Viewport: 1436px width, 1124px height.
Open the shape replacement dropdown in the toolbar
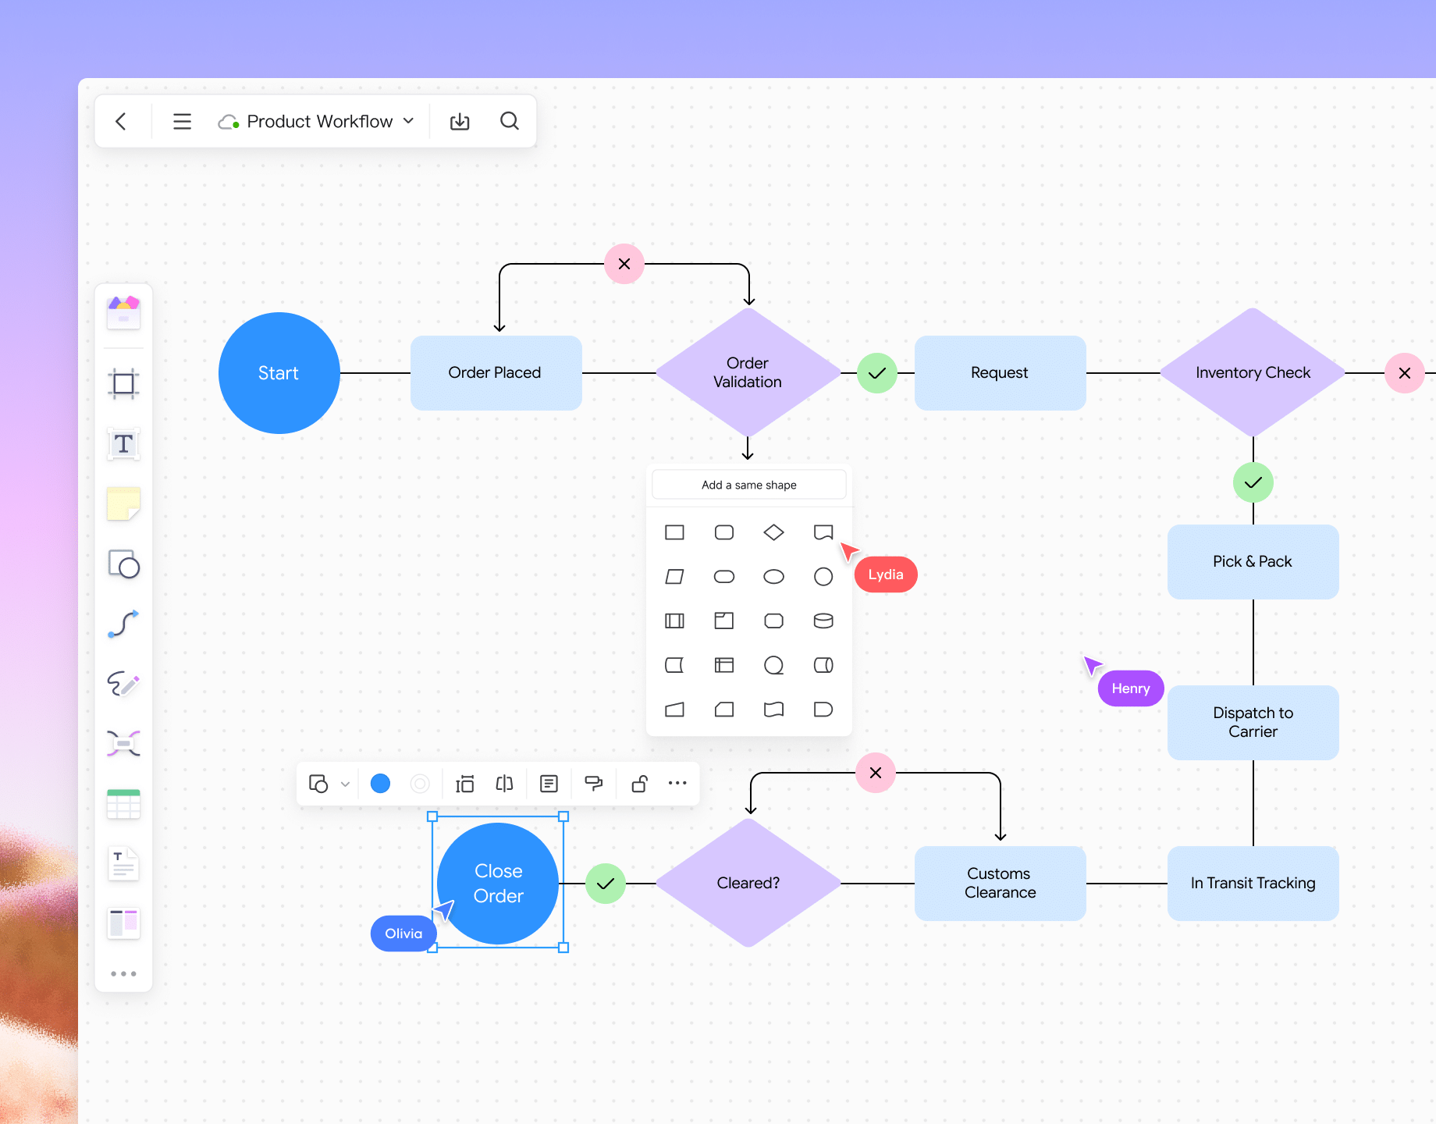pos(344,783)
